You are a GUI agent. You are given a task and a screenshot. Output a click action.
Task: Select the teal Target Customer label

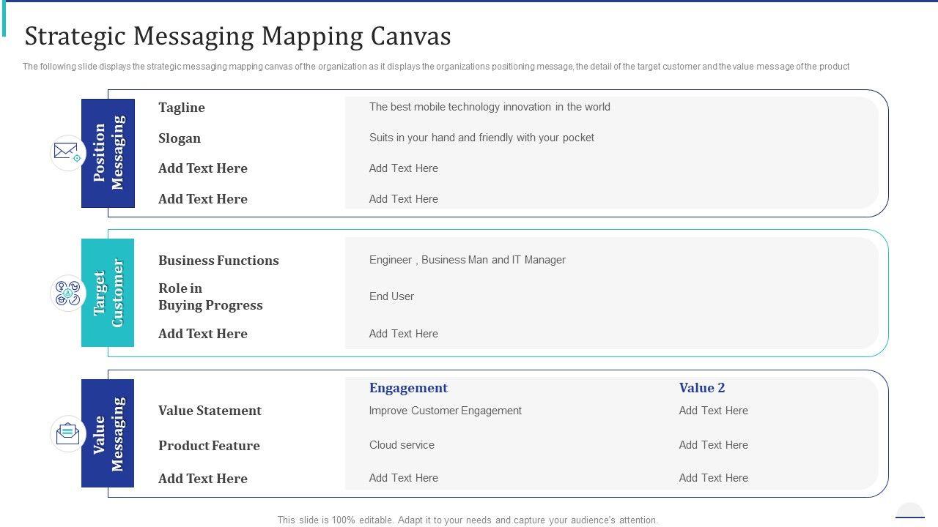tap(108, 293)
